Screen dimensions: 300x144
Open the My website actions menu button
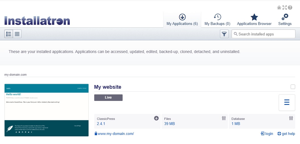pyautogui.click(x=287, y=102)
